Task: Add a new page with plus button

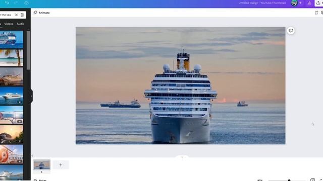Action: 61,165
